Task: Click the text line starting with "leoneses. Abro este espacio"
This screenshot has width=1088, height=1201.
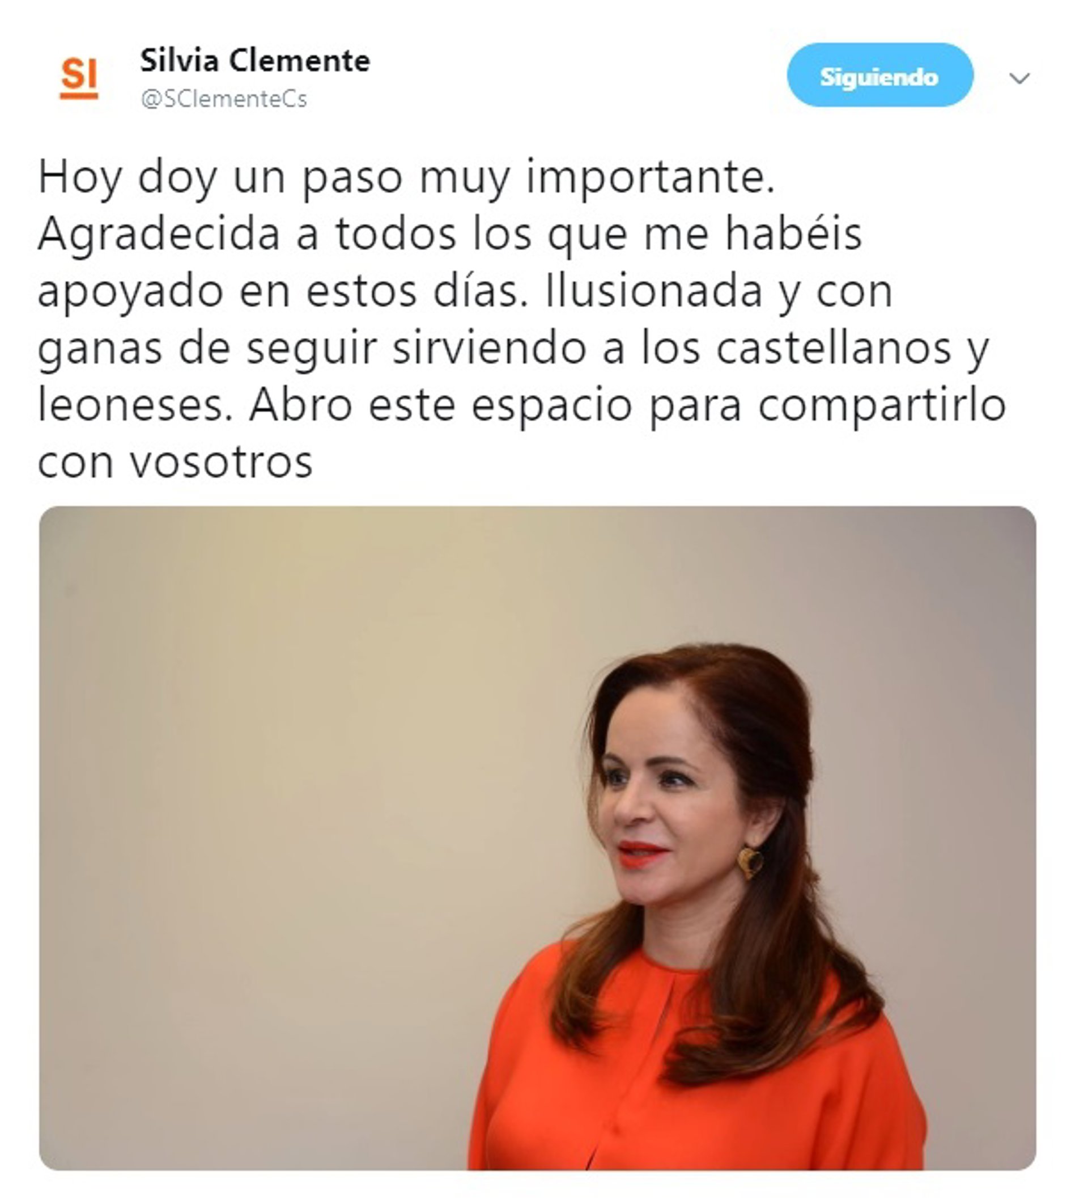Action: tap(522, 407)
